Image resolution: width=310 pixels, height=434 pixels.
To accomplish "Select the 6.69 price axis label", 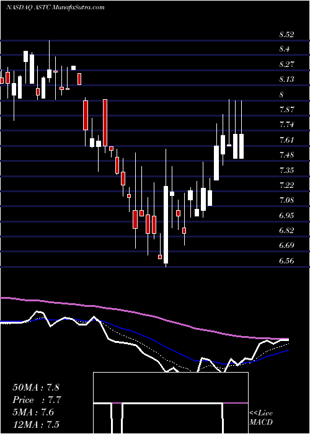I will click(286, 246).
